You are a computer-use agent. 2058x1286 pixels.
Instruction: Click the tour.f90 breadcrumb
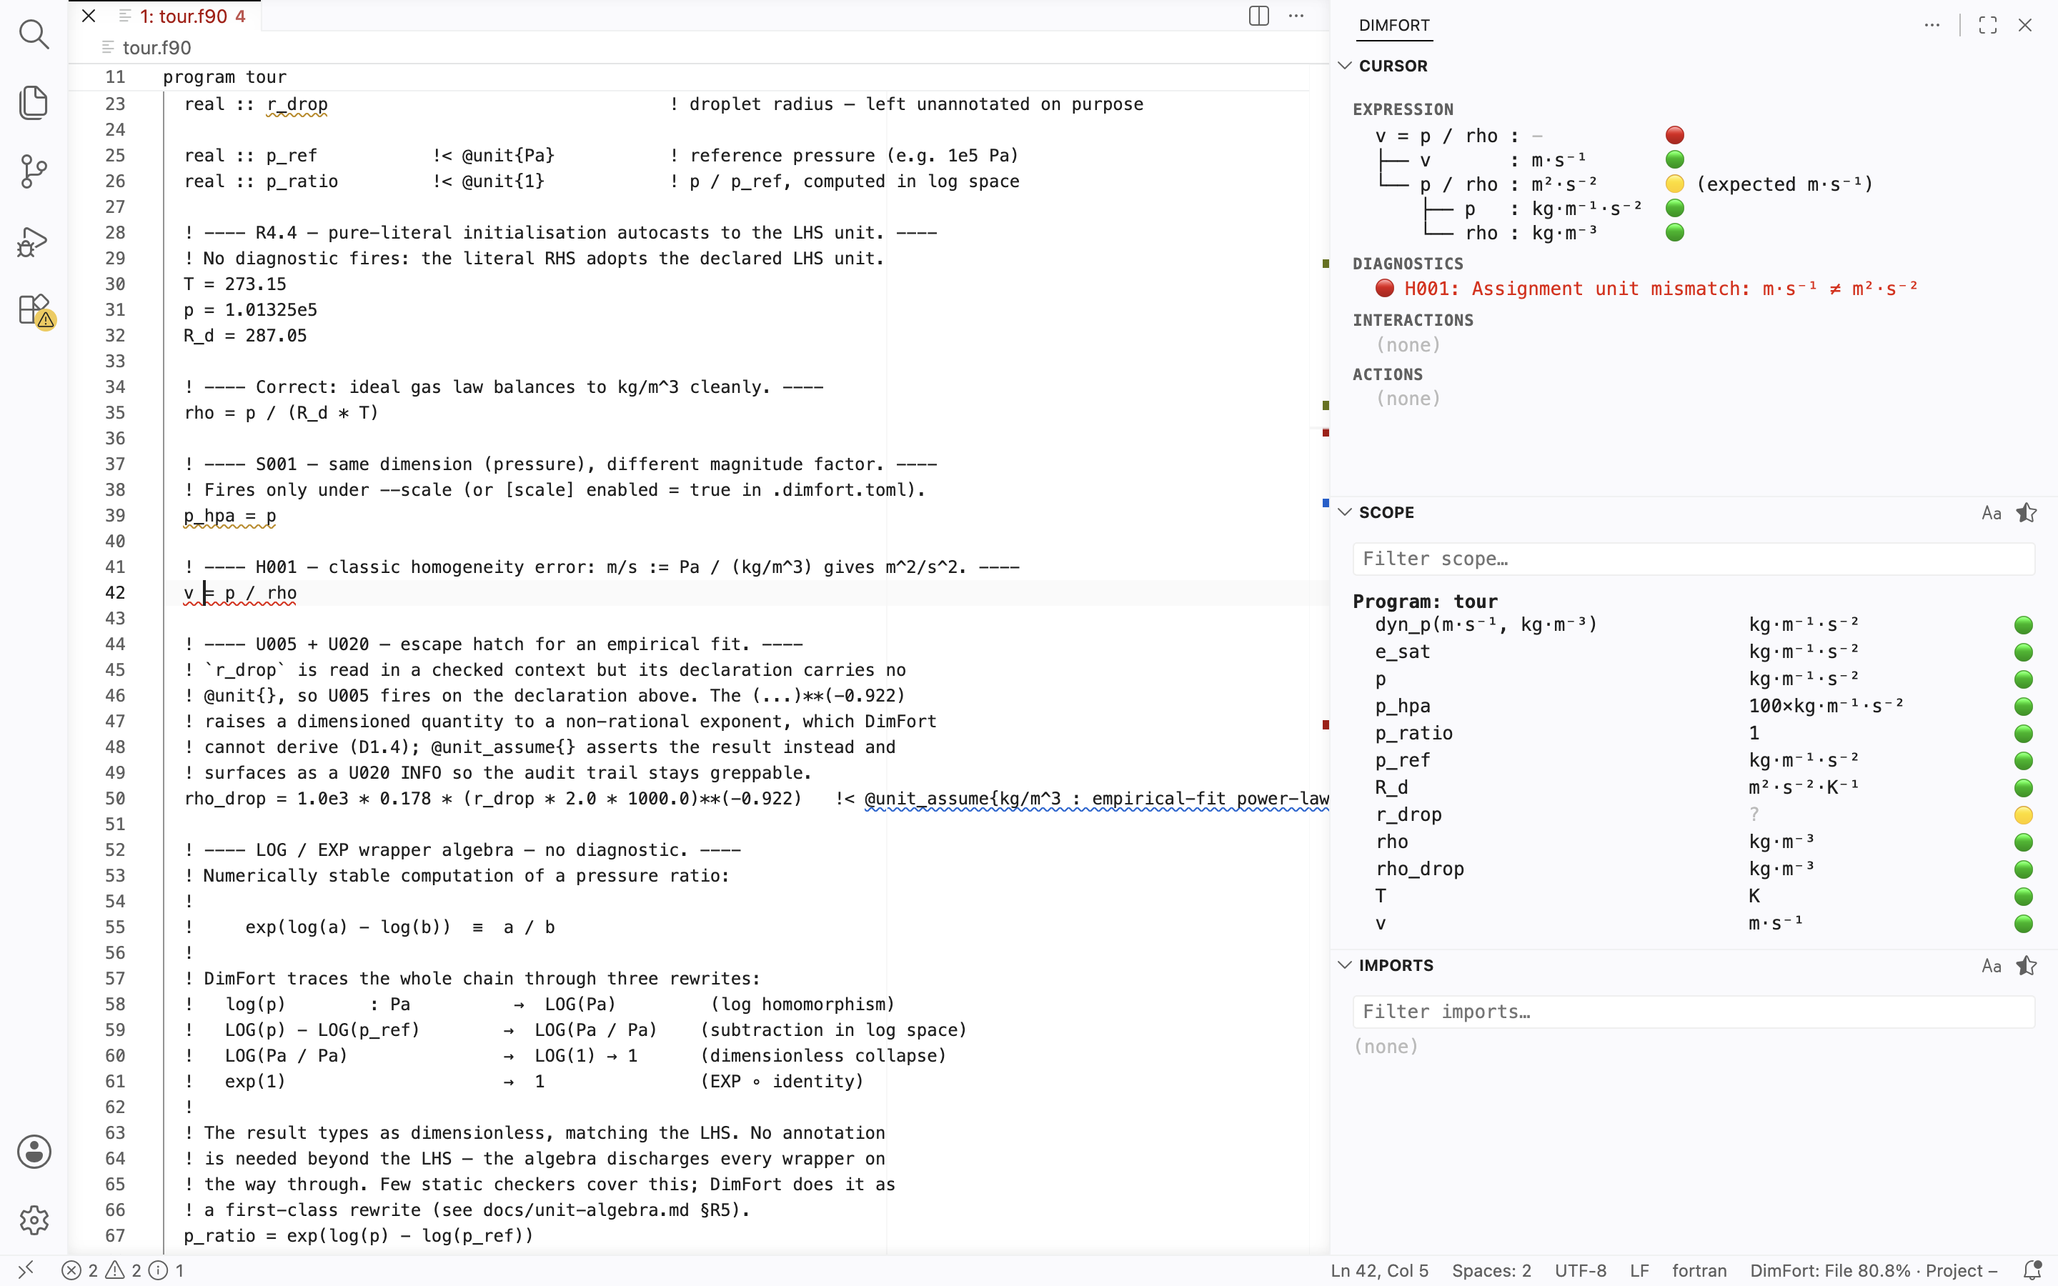tap(156, 48)
